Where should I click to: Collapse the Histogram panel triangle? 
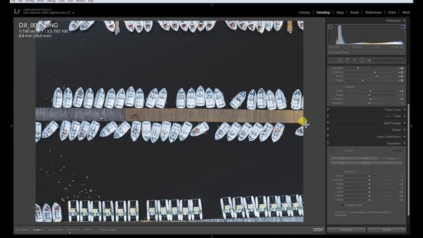(404, 20)
